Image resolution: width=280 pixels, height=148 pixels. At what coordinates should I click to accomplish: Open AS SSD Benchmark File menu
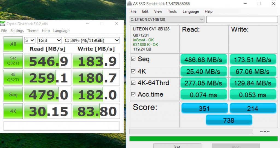click(133, 11)
